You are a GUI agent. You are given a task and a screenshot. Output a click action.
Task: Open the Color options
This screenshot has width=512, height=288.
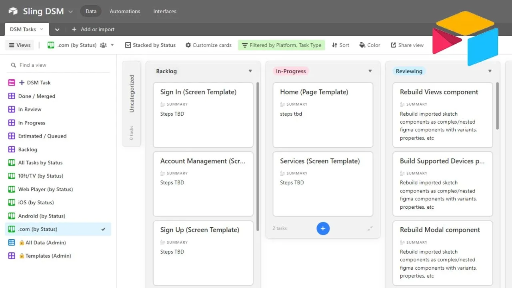click(x=370, y=45)
